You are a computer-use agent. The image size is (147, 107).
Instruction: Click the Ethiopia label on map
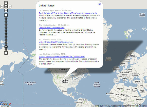(x=139, y=99)
